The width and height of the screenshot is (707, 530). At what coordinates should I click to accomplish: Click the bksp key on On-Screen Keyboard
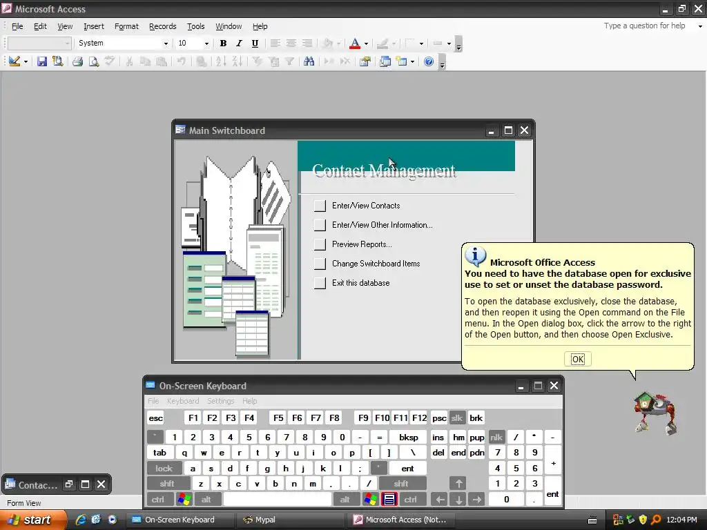pos(409,437)
